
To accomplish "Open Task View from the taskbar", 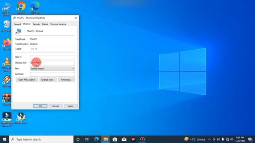I will click(87, 139).
